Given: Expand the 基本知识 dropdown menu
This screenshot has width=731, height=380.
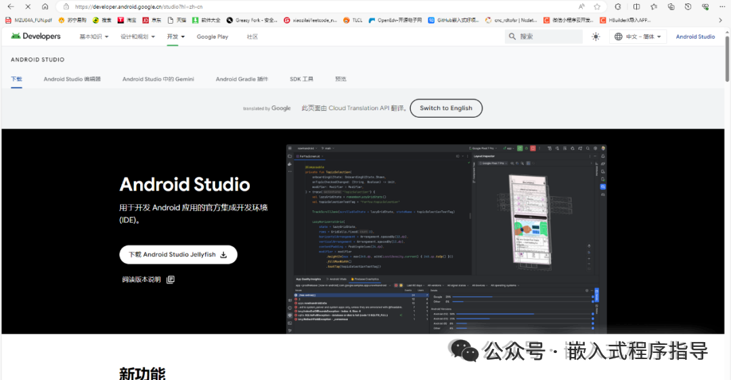Looking at the screenshot, I should [x=93, y=37].
